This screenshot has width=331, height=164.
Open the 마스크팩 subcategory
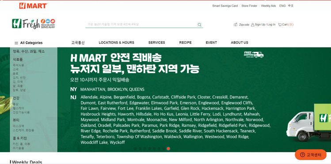(19, 126)
